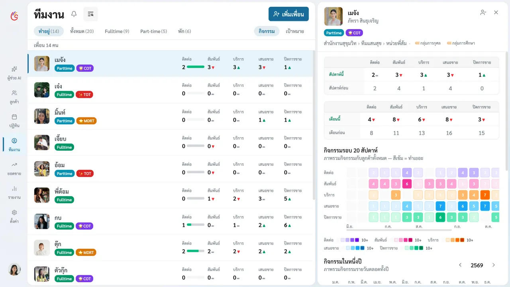Select the กิจกรรม view toggle
The height and width of the screenshot is (287, 510).
coord(267,31)
